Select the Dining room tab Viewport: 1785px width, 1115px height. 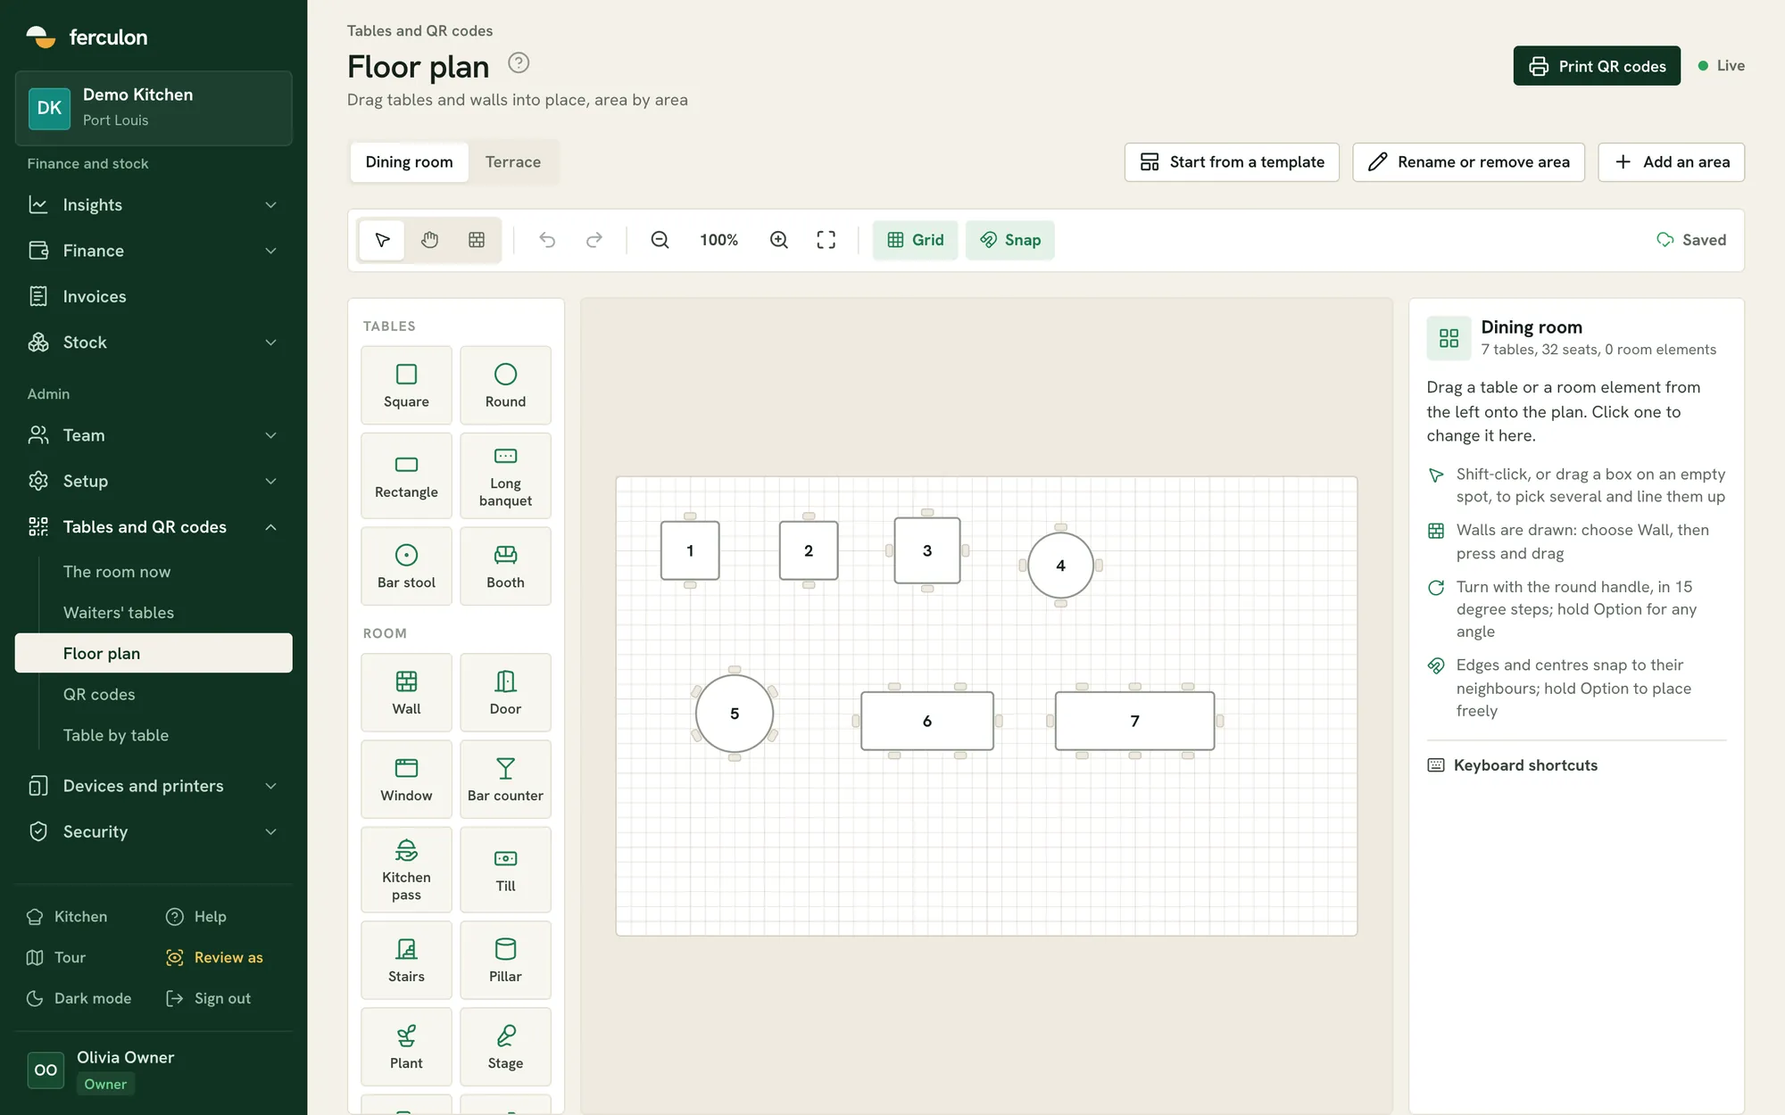point(409,161)
